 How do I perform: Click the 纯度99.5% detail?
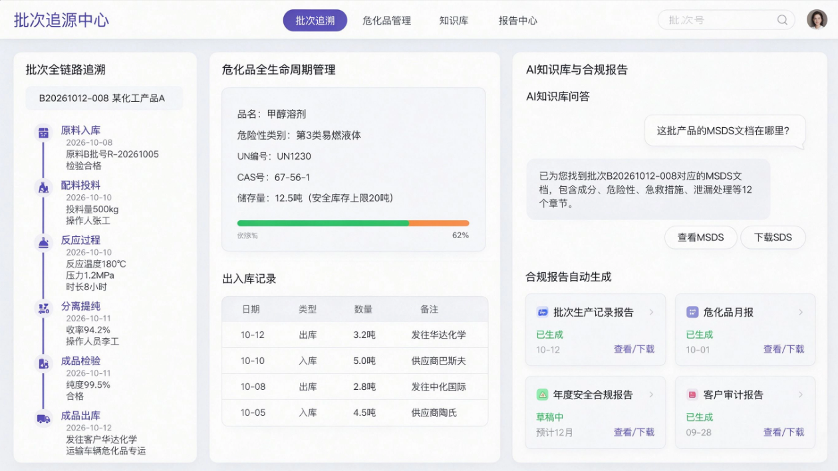(x=88, y=385)
